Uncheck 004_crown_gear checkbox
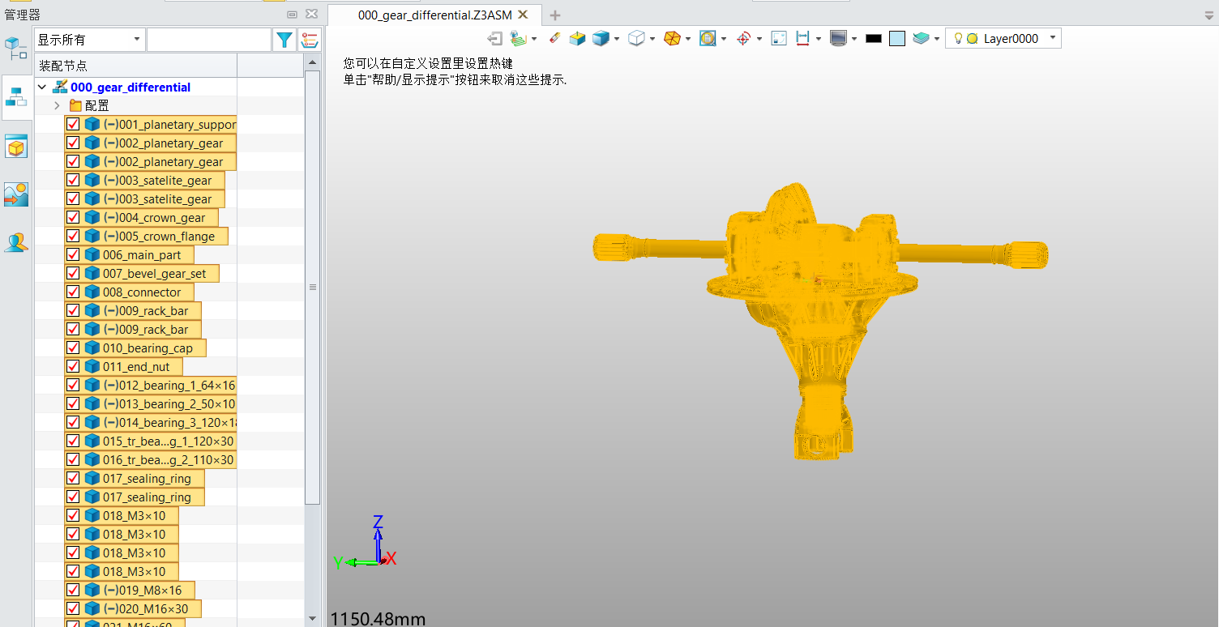 (x=73, y=217)
